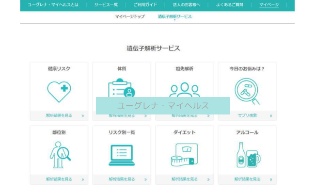Click the 遺伝子解析サービス page heading

(153, 48)
